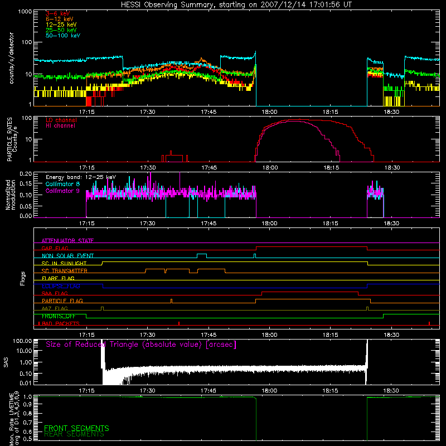Screen dimensions: 446x446
Task: Click the FLARE_FLAG label
Action: point(58,278)
